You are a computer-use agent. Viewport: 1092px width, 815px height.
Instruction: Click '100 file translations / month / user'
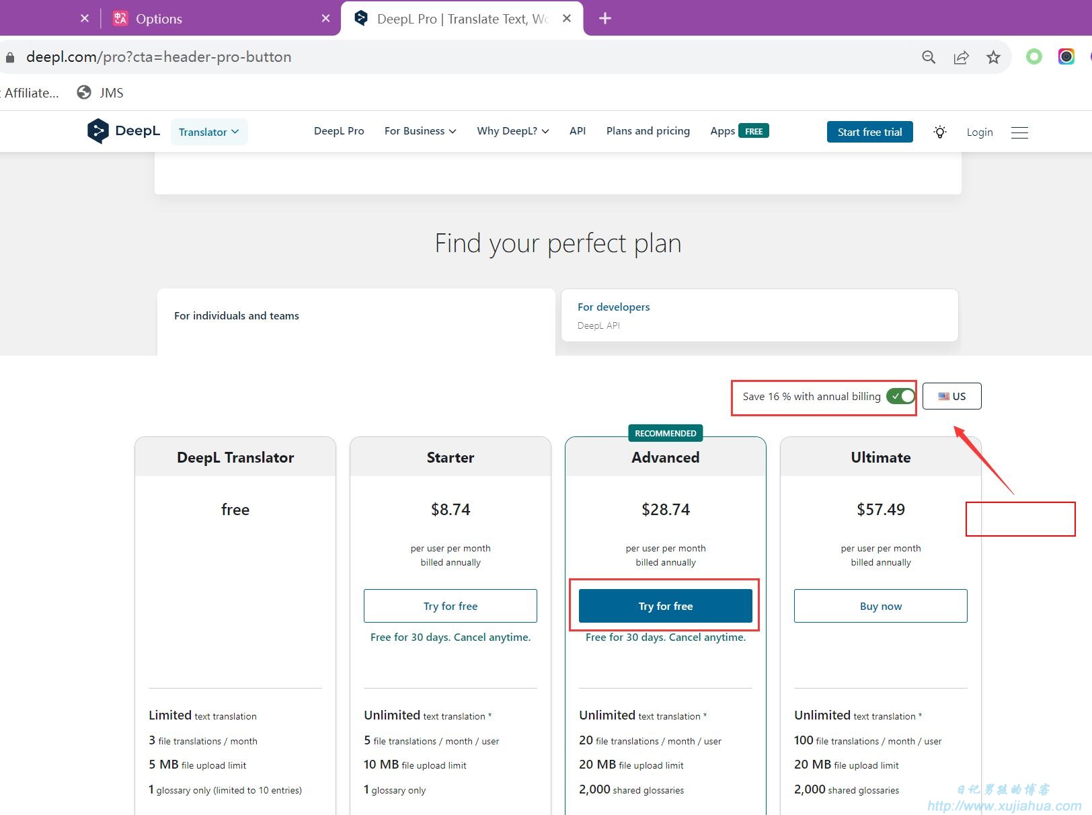[867, 740]
